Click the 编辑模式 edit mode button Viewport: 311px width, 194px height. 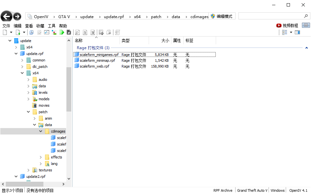point(222,16)
